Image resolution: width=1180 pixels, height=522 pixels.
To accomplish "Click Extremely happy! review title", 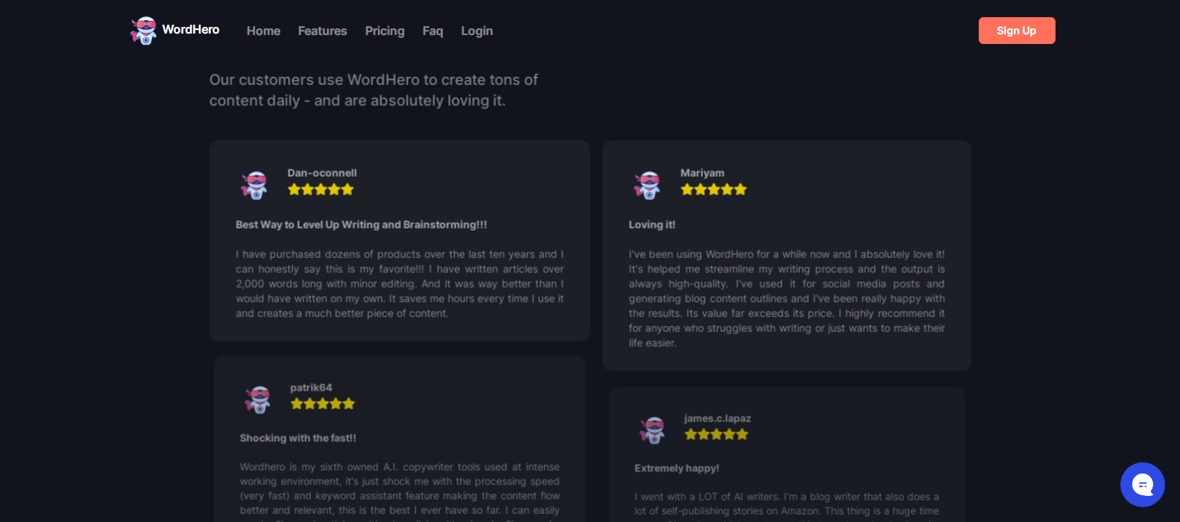I will click(677, 468).
